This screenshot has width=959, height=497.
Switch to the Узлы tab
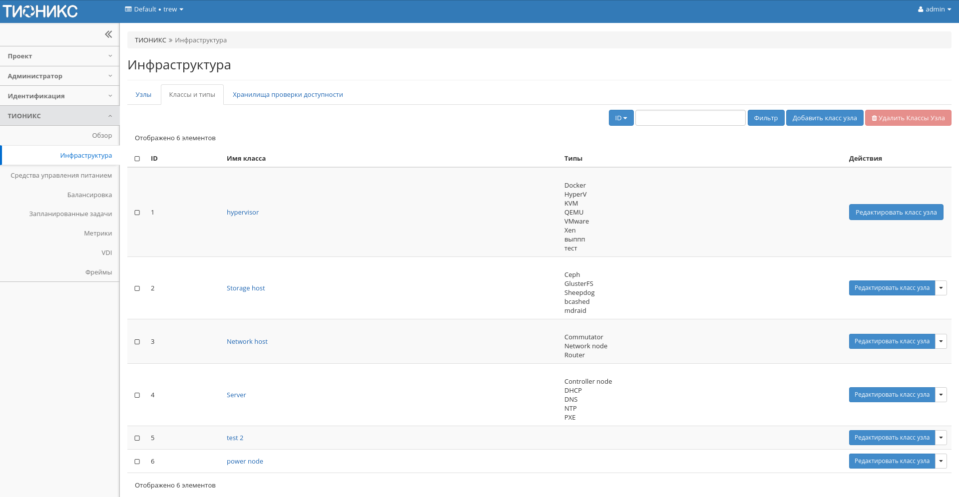143,95
